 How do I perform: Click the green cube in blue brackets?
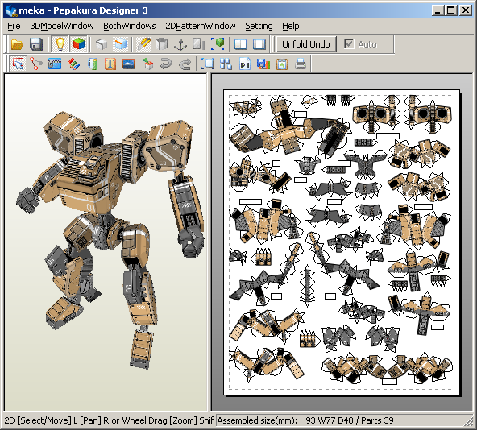point(218,44)
